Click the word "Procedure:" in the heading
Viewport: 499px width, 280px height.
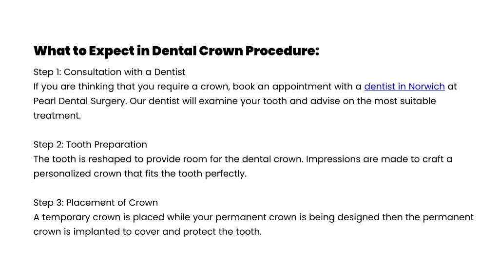click(282, 51)
